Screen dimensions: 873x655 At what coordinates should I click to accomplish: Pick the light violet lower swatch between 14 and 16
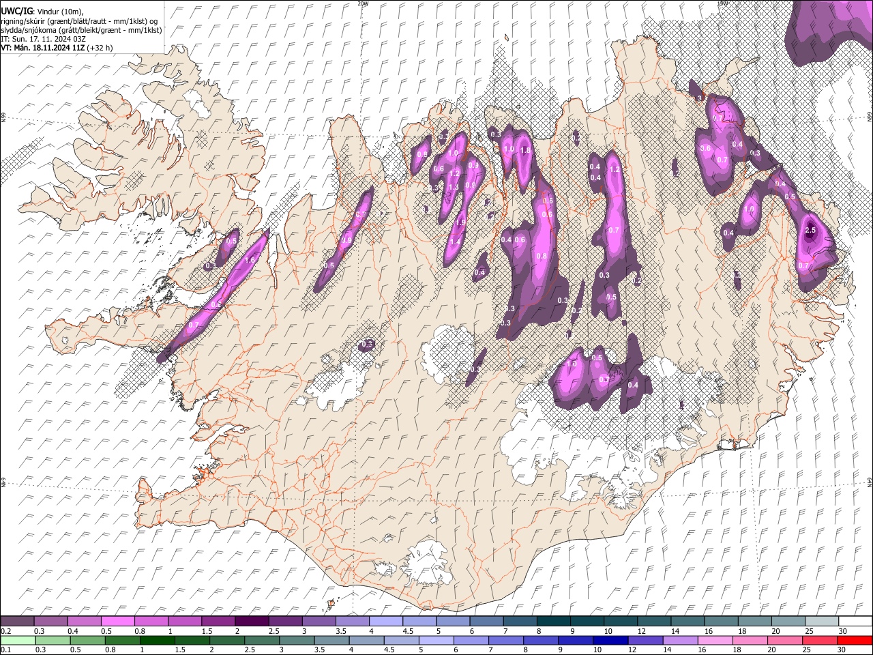[681, 640]
